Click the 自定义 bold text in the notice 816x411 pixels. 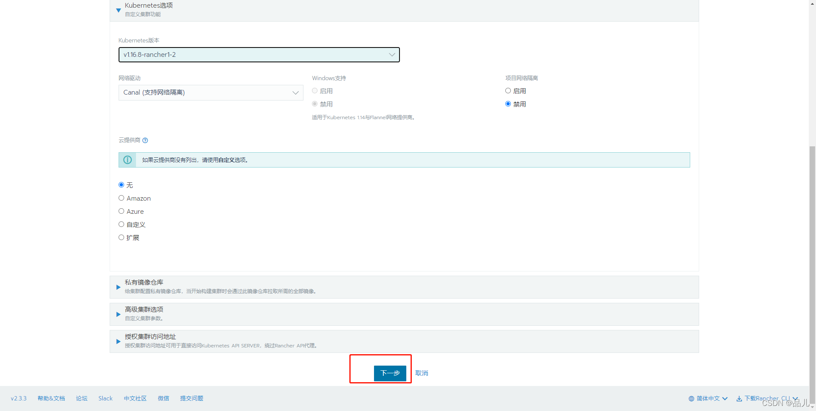tap(227, 160)
